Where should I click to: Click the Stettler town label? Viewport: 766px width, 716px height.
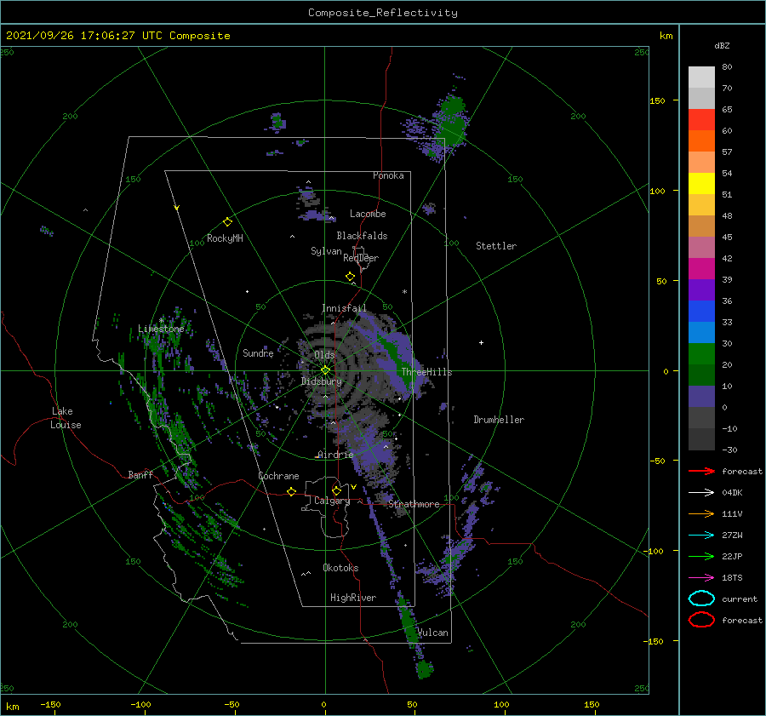pos(496,246)
